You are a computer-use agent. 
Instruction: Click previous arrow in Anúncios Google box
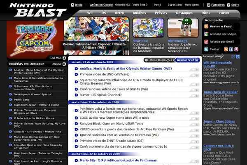(x=233, y=57)
